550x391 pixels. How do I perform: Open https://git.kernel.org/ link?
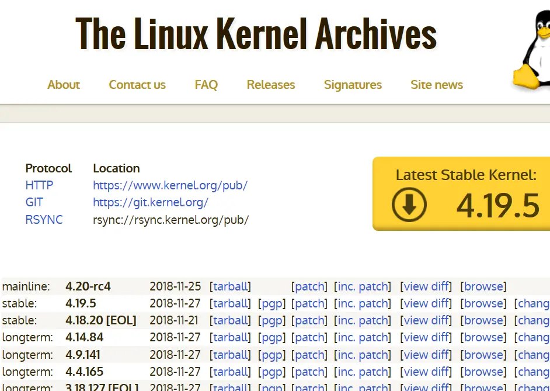click(151, 203)
